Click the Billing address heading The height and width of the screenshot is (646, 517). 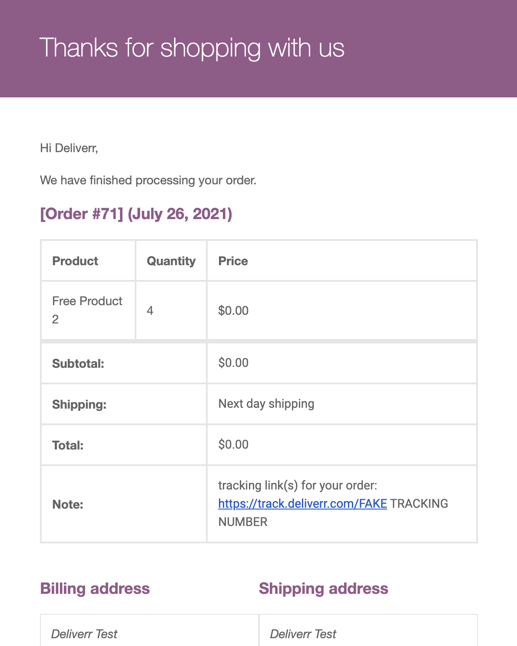tap(95, 589)
